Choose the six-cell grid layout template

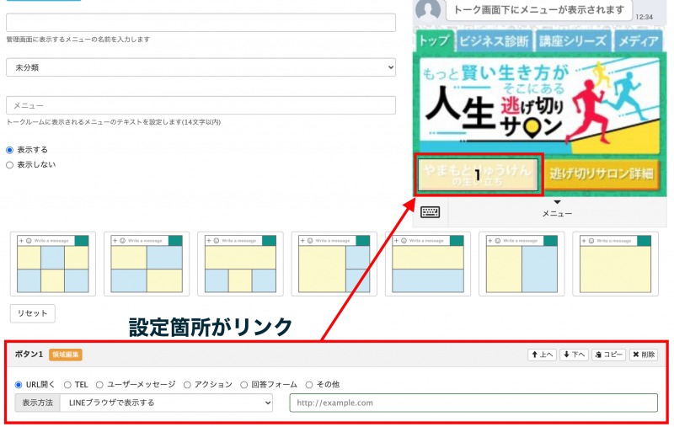pyautogui.click(x=53, y=264)
